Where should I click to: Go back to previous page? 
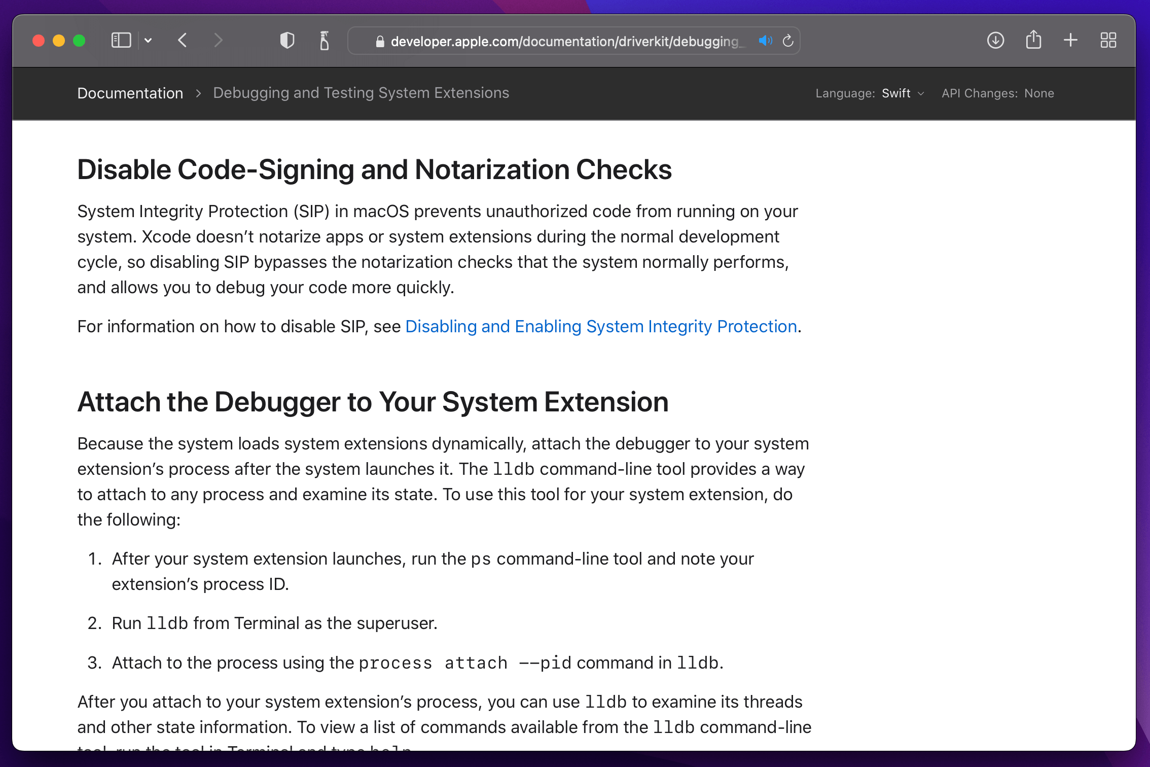pos(183,41)
